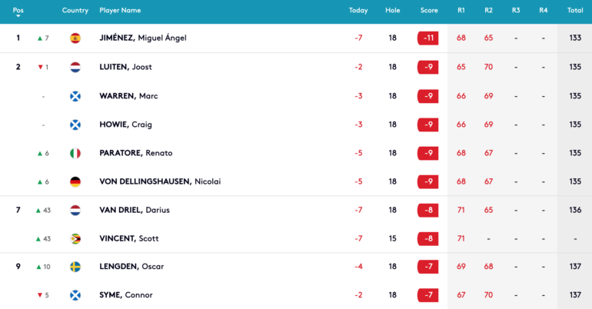592x309 pixels.
Task: Sort by the Today column header
Action: (358, 11)
